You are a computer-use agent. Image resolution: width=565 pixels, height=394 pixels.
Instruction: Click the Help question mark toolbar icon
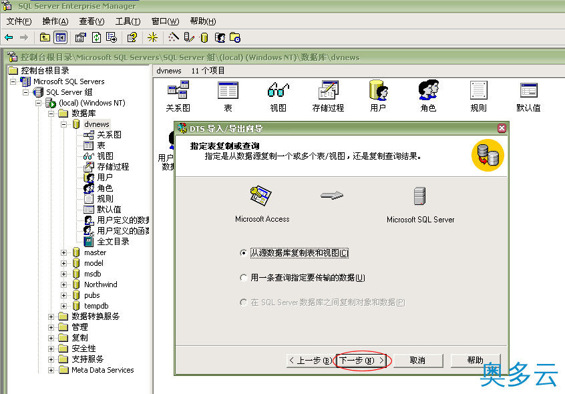tap(132, 37)
